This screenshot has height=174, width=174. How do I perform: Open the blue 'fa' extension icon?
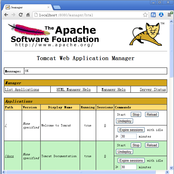pyautogui.click(x=153, y=15)
